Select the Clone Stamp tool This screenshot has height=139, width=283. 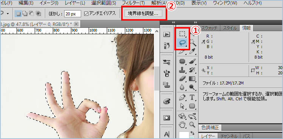point(182,70)
